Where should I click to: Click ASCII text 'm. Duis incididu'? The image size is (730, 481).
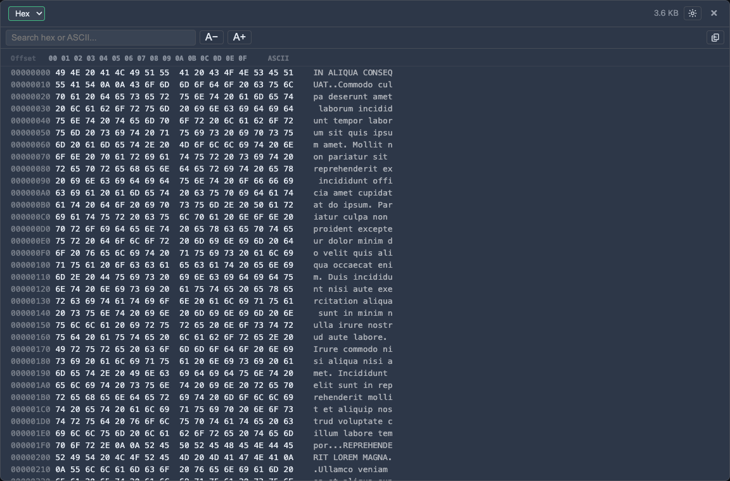tap(353, 277)
